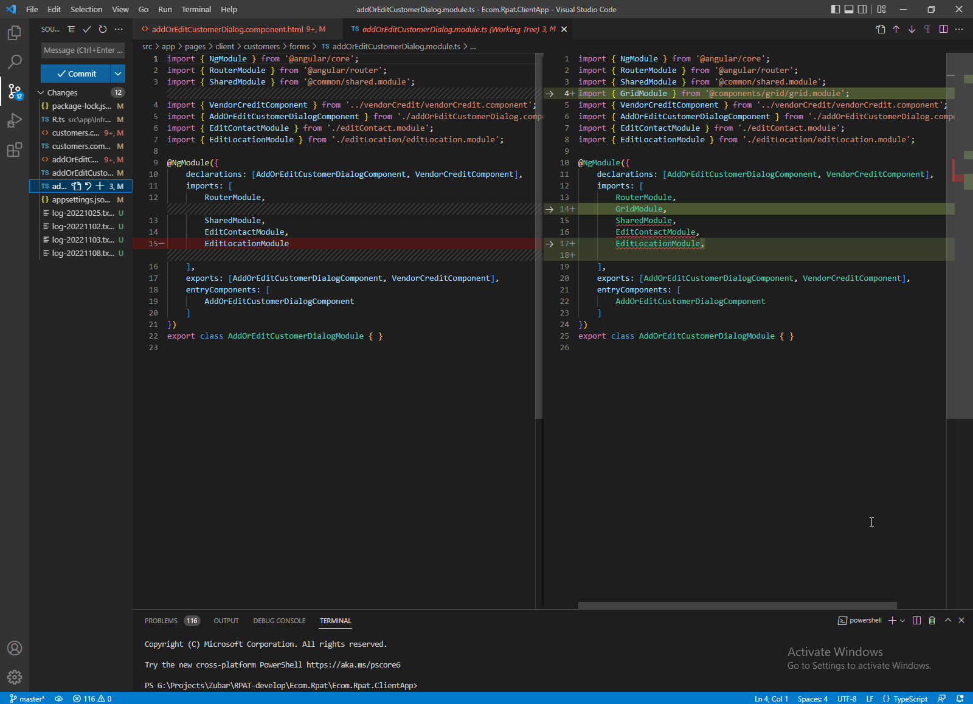This screenshot has width=973, height=704.
Task: Toggle primary side bar layout button
Action: 836,9
